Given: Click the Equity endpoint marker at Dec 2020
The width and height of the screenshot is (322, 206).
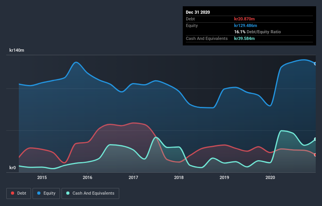Looking at the screenshot, I should 315,64.
